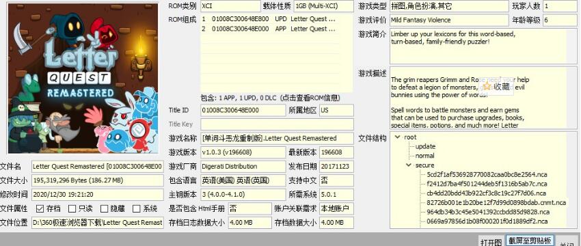Click the 修改时间 2020/12/30 field
This screenshot has height=246, width=581.
tap(98, 195)
